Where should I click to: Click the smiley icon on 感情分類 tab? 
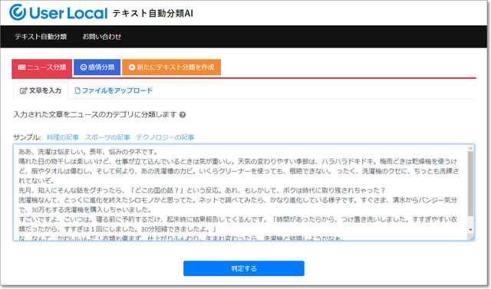pos(84,67)
